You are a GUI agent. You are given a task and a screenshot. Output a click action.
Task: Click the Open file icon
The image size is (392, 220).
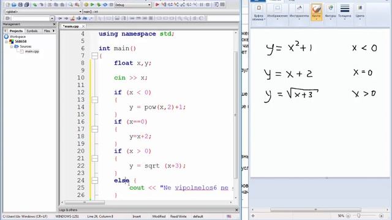(x=14, y=5)
